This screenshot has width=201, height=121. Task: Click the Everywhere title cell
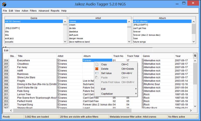pos(37,60)
